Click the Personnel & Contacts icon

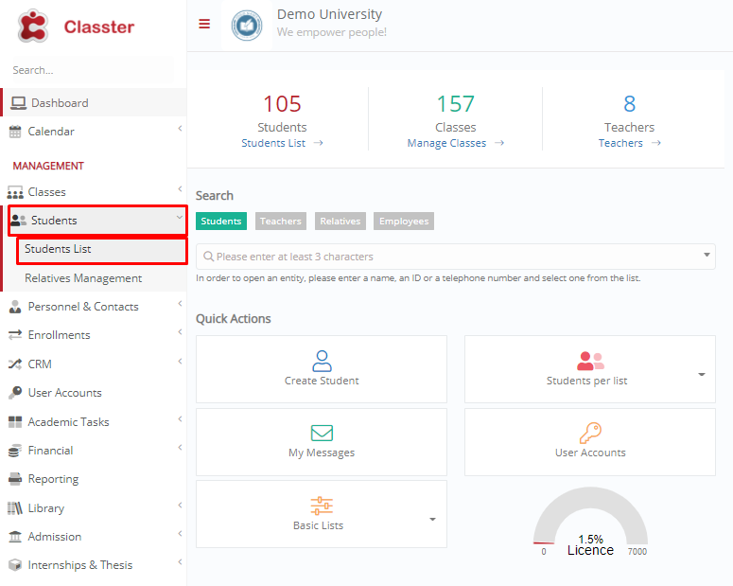15,307
